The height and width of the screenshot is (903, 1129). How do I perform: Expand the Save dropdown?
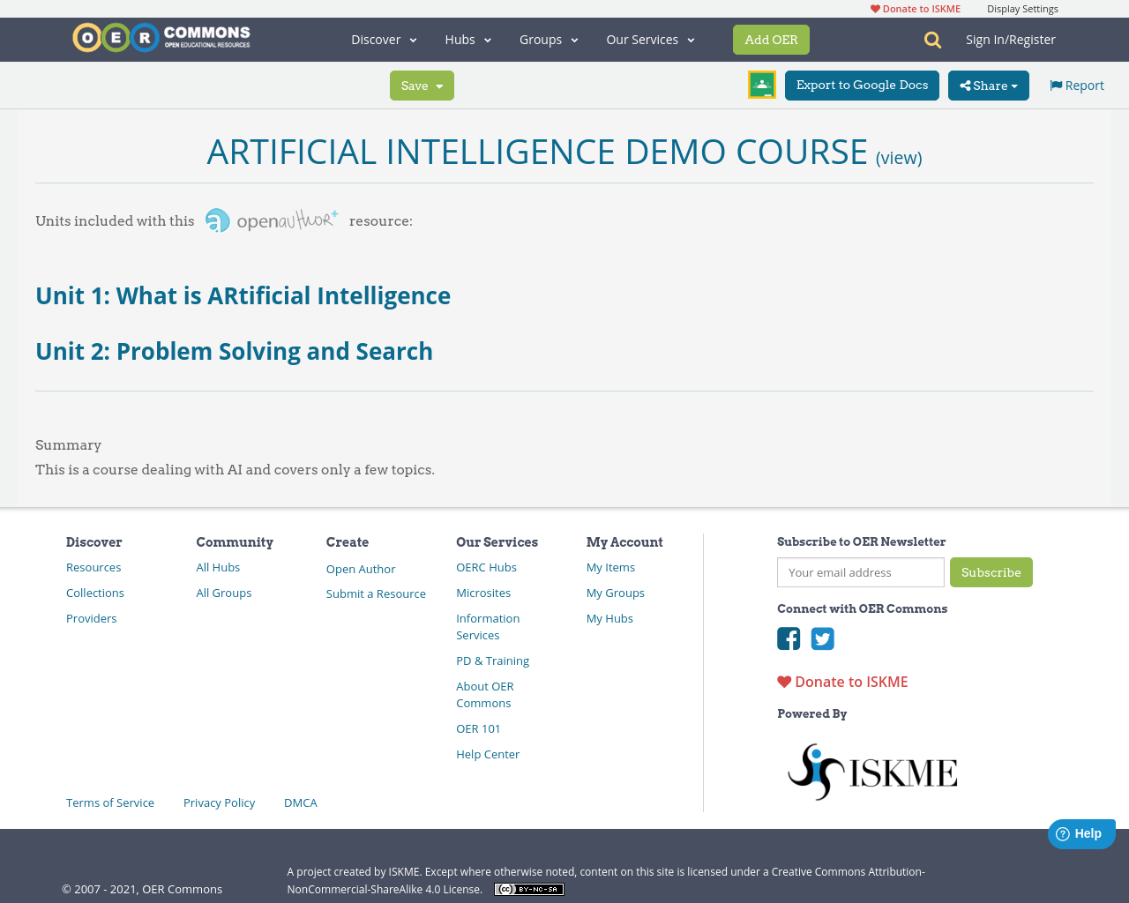422,86
